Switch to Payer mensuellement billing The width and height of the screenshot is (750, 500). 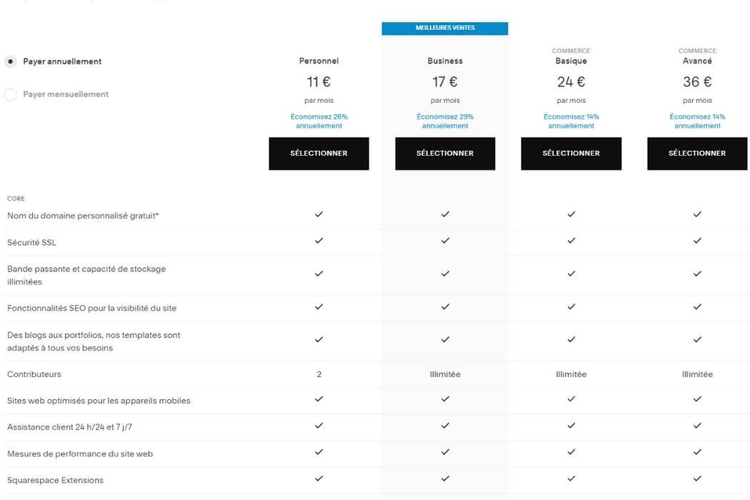11,94
